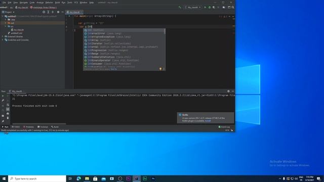This screenshot has width=324, height=182.
Task: Click the gutter run arrow beside main
Action: pos(69,16)
